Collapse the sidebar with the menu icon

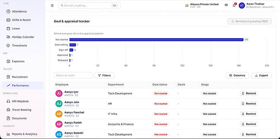52,6
